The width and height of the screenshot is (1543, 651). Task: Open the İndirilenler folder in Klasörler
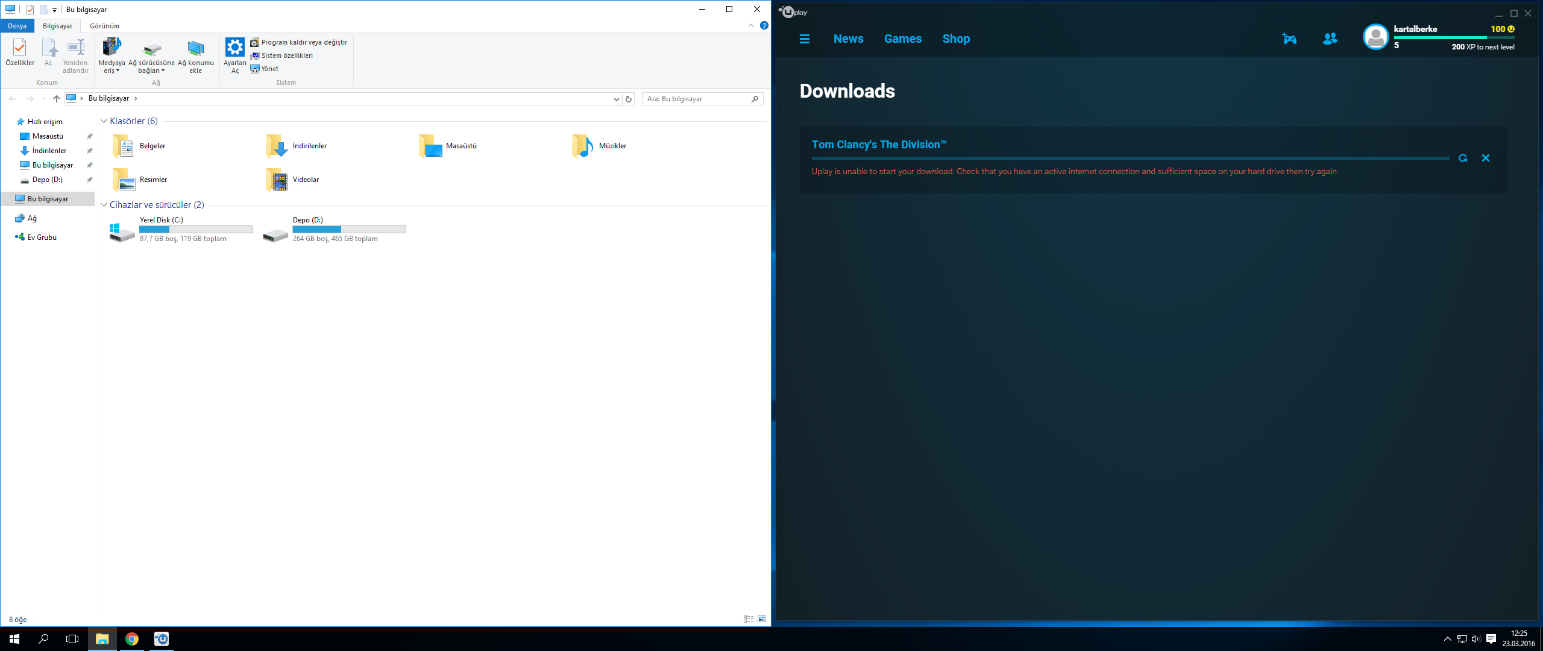(x=297, y=146)
